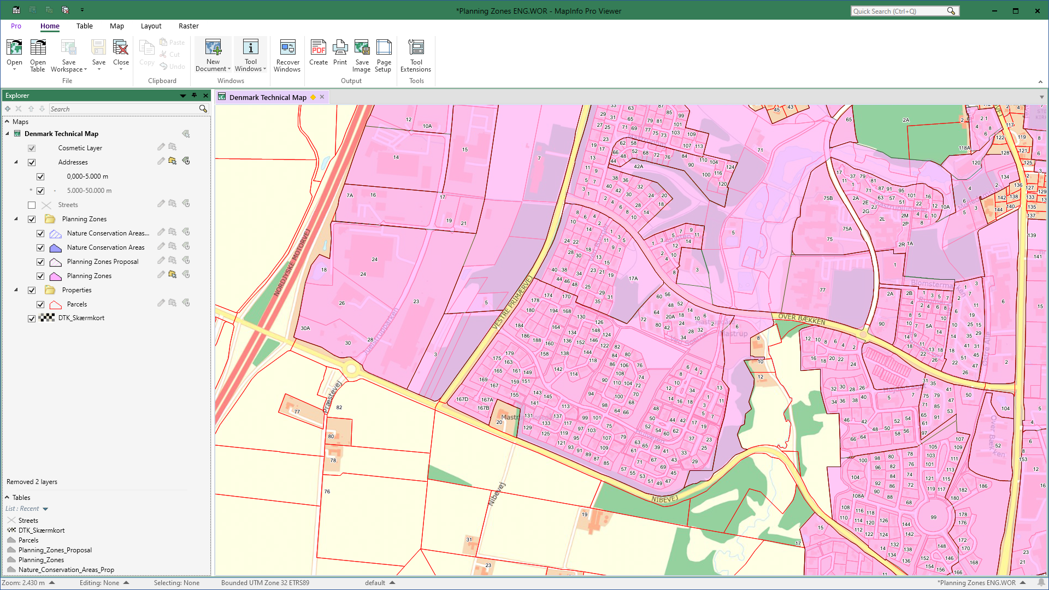Image resolution: width=1049 pixels, height=590 pixels.
Task: Switch to the Raster ribbon tab
Action: (188, 26)
